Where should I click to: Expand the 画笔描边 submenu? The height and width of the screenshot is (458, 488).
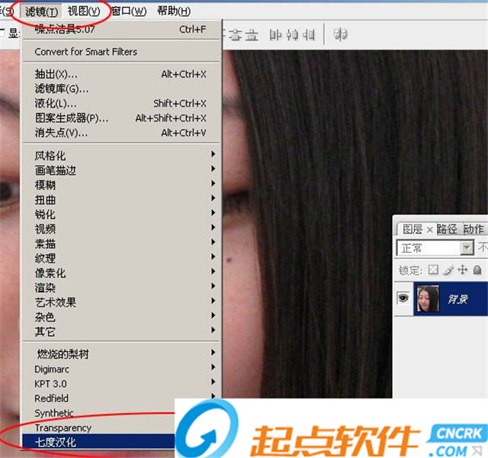pos(121,170)
